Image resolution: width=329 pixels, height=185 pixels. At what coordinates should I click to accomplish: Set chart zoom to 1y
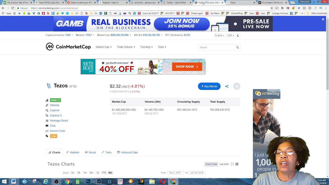click(x=98, y=173)
